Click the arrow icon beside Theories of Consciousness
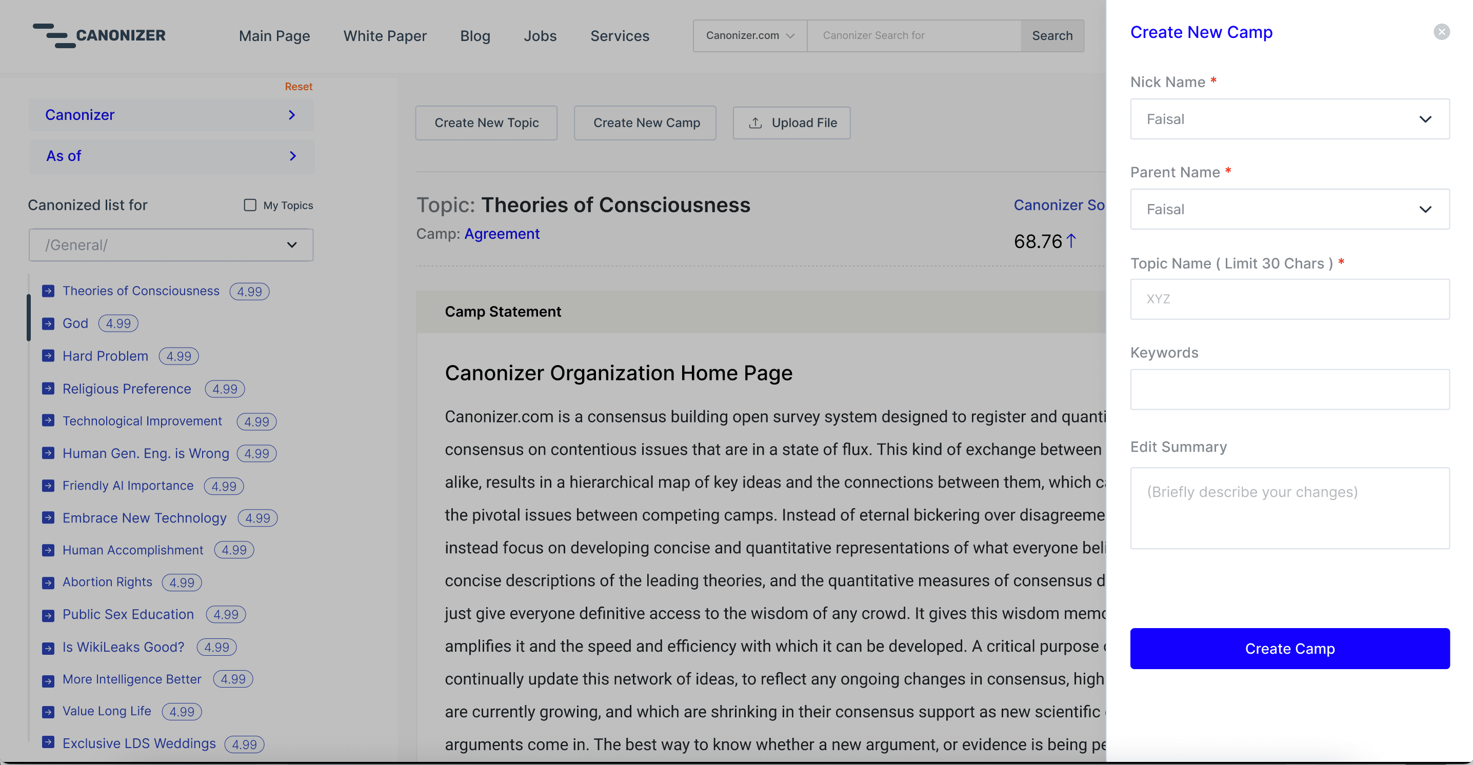 (x=48, y=291)
